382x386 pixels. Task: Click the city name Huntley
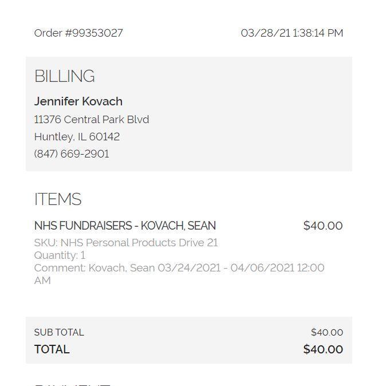(x=53, y=136)
